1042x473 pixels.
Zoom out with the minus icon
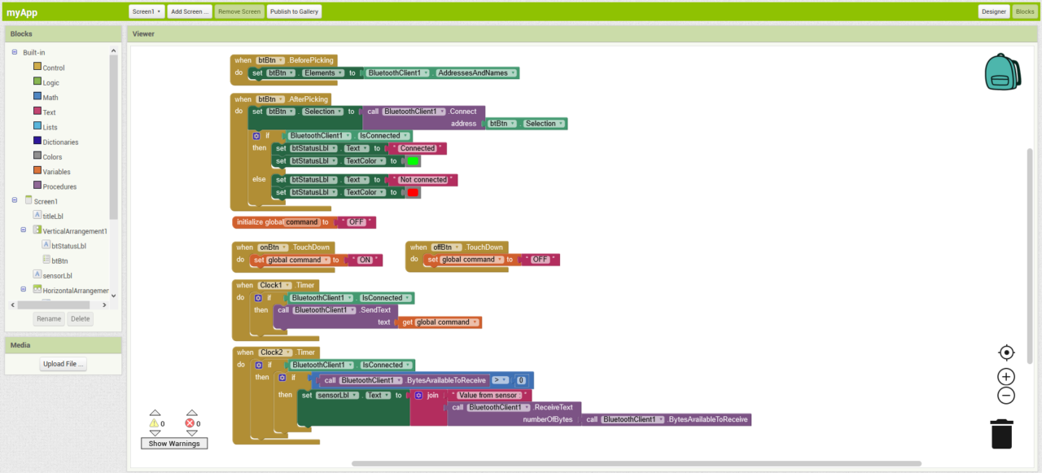(1006, 396)
